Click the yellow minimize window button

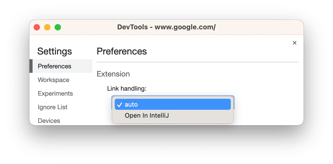point(47,27)
